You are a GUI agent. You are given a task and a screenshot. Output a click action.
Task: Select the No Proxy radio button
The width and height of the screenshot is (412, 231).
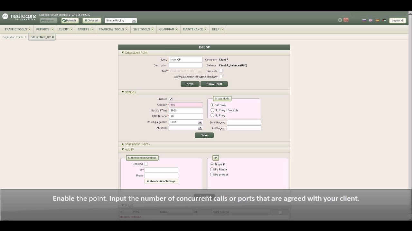212,115
